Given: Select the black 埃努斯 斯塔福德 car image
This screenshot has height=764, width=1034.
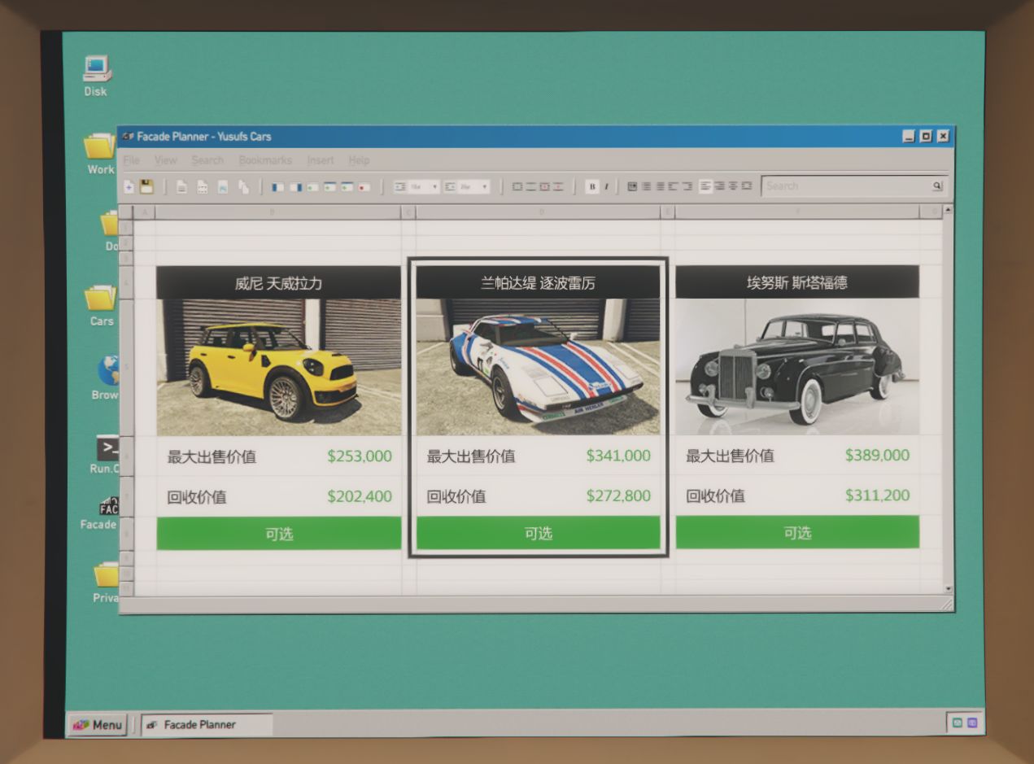Looking at the screenshot, I should (x=797, y=366).
